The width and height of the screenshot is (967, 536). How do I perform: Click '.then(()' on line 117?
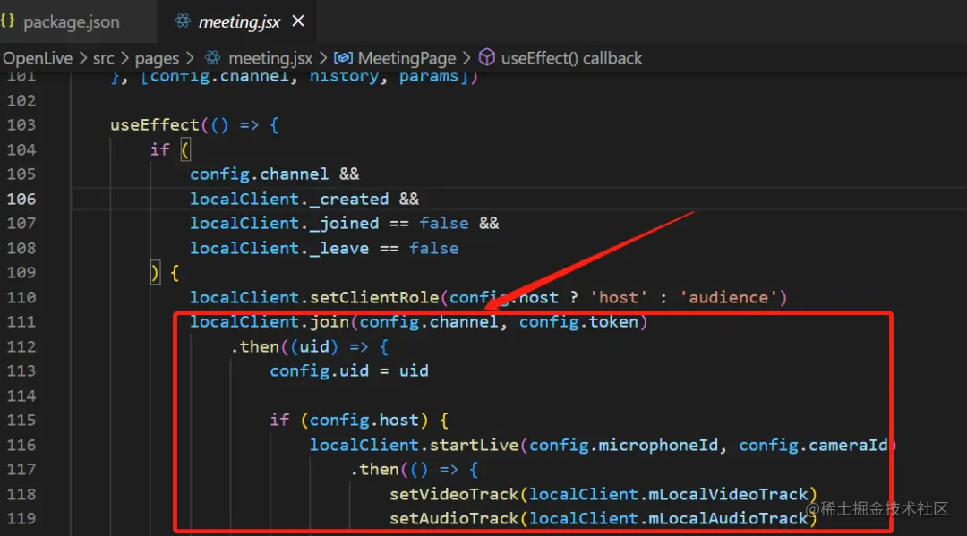coord(389,470)
